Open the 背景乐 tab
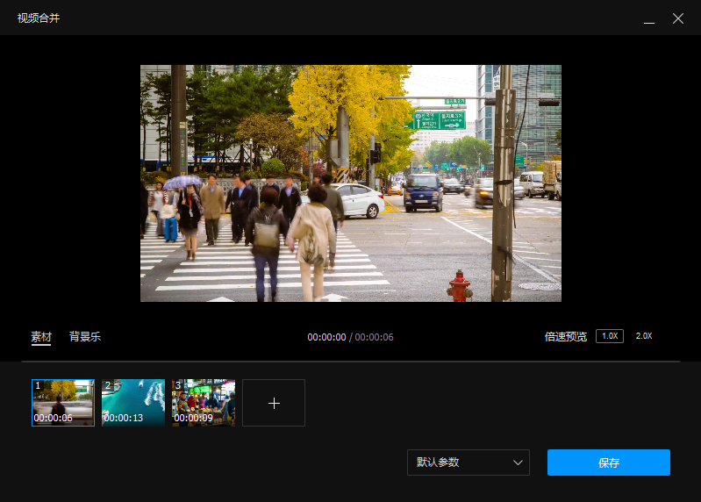Viewport: 701px width, 502px height. pos(85,337)
